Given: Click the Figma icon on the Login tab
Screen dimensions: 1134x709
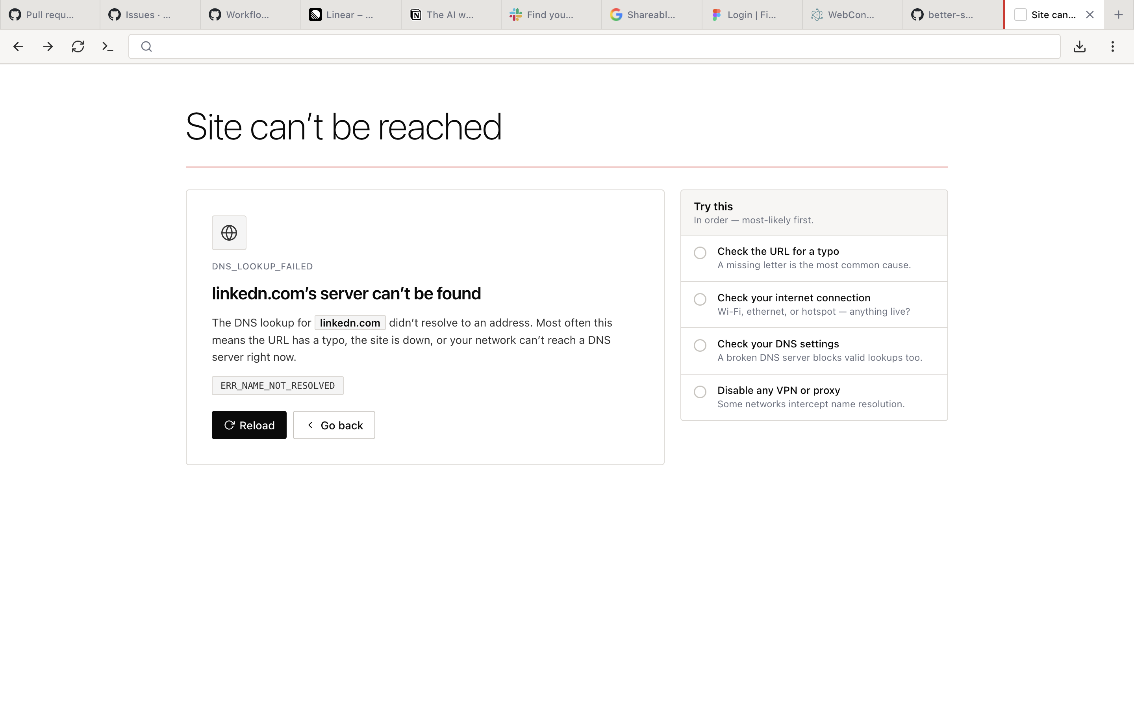Looking at the screenshot, I should [x=717, y=15].
